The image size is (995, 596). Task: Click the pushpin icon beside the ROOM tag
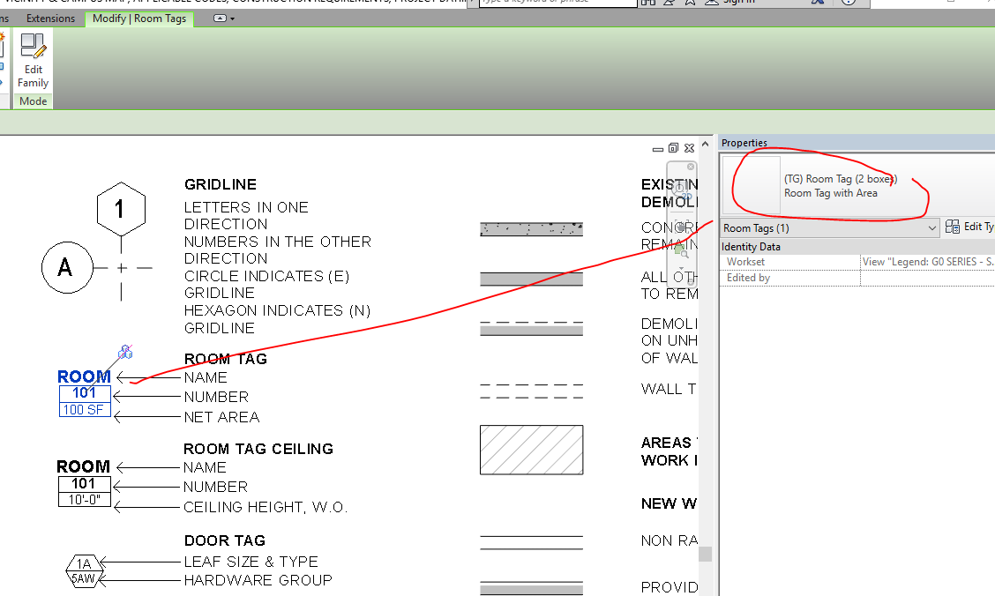(x=126, y=351)
